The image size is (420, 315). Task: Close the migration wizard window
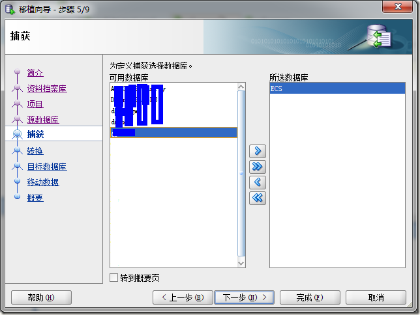coord(398,7)
